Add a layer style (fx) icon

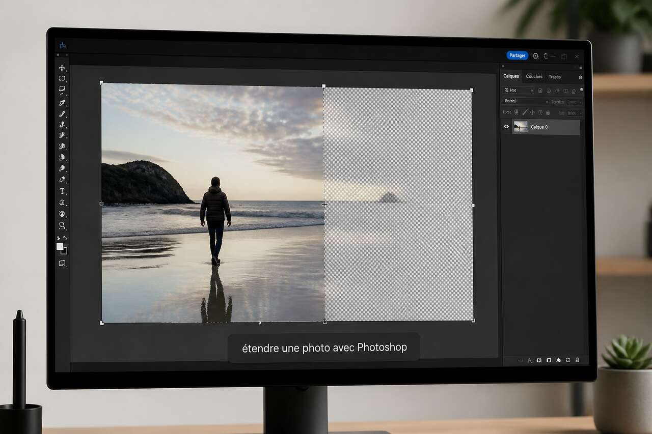coord(530,360)
